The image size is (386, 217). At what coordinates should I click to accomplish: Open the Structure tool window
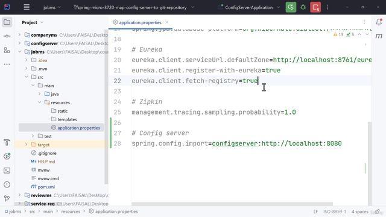(7, 50)
